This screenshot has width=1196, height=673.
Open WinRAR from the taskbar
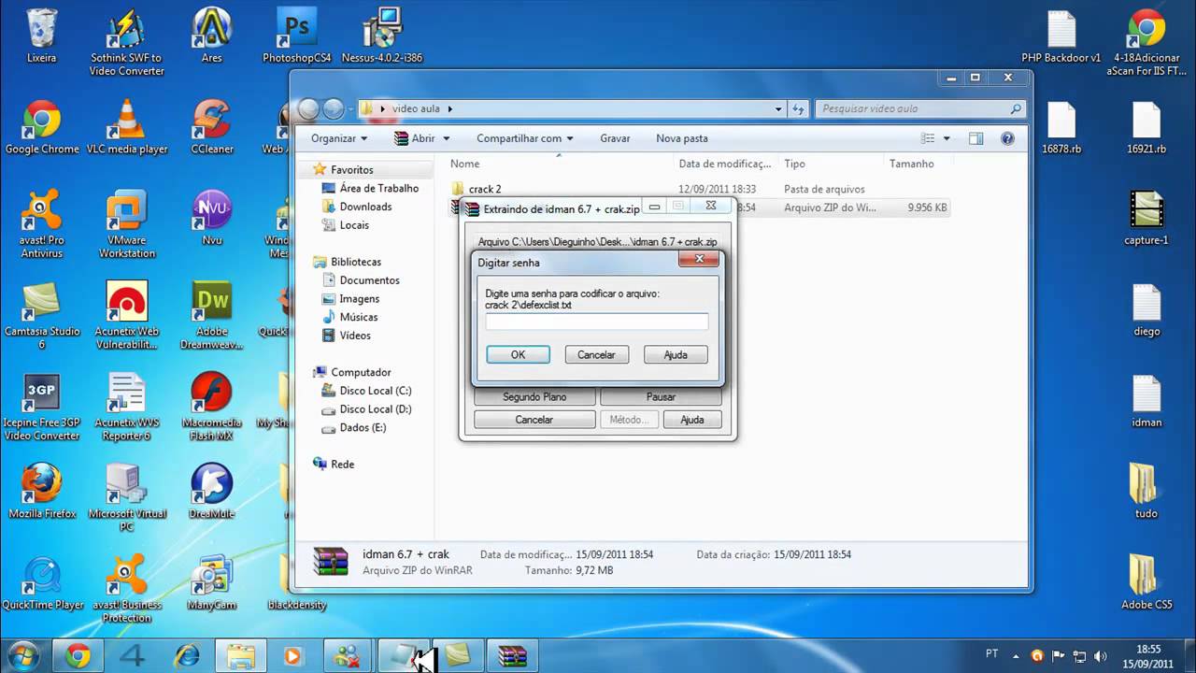[x=512, y=656]
